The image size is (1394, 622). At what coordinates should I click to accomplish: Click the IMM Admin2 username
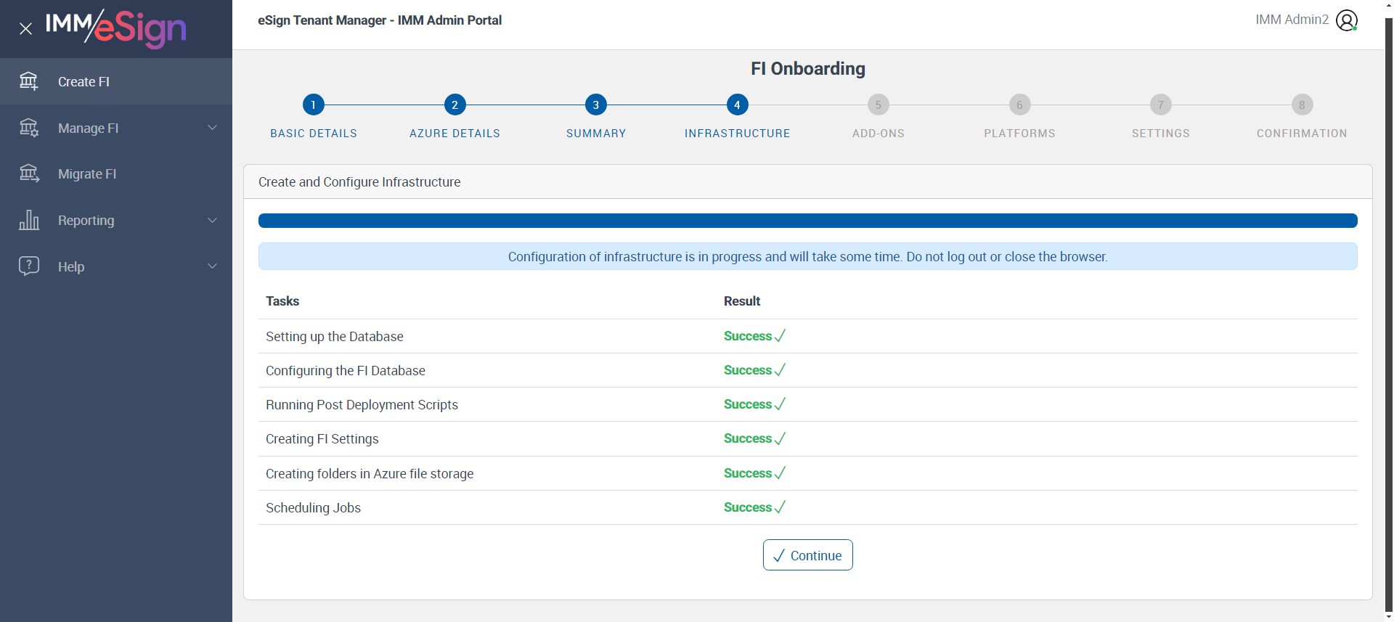point(1292,20)
